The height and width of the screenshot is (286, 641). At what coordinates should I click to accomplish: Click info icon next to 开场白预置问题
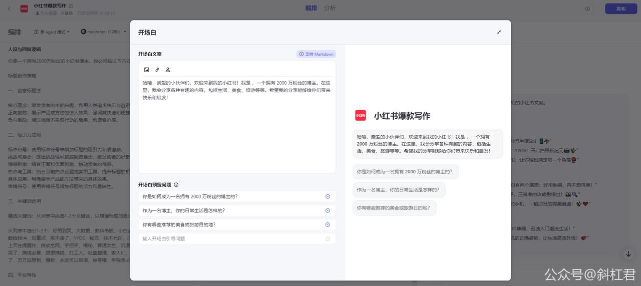pyautogui.click(x=176, y=185)
